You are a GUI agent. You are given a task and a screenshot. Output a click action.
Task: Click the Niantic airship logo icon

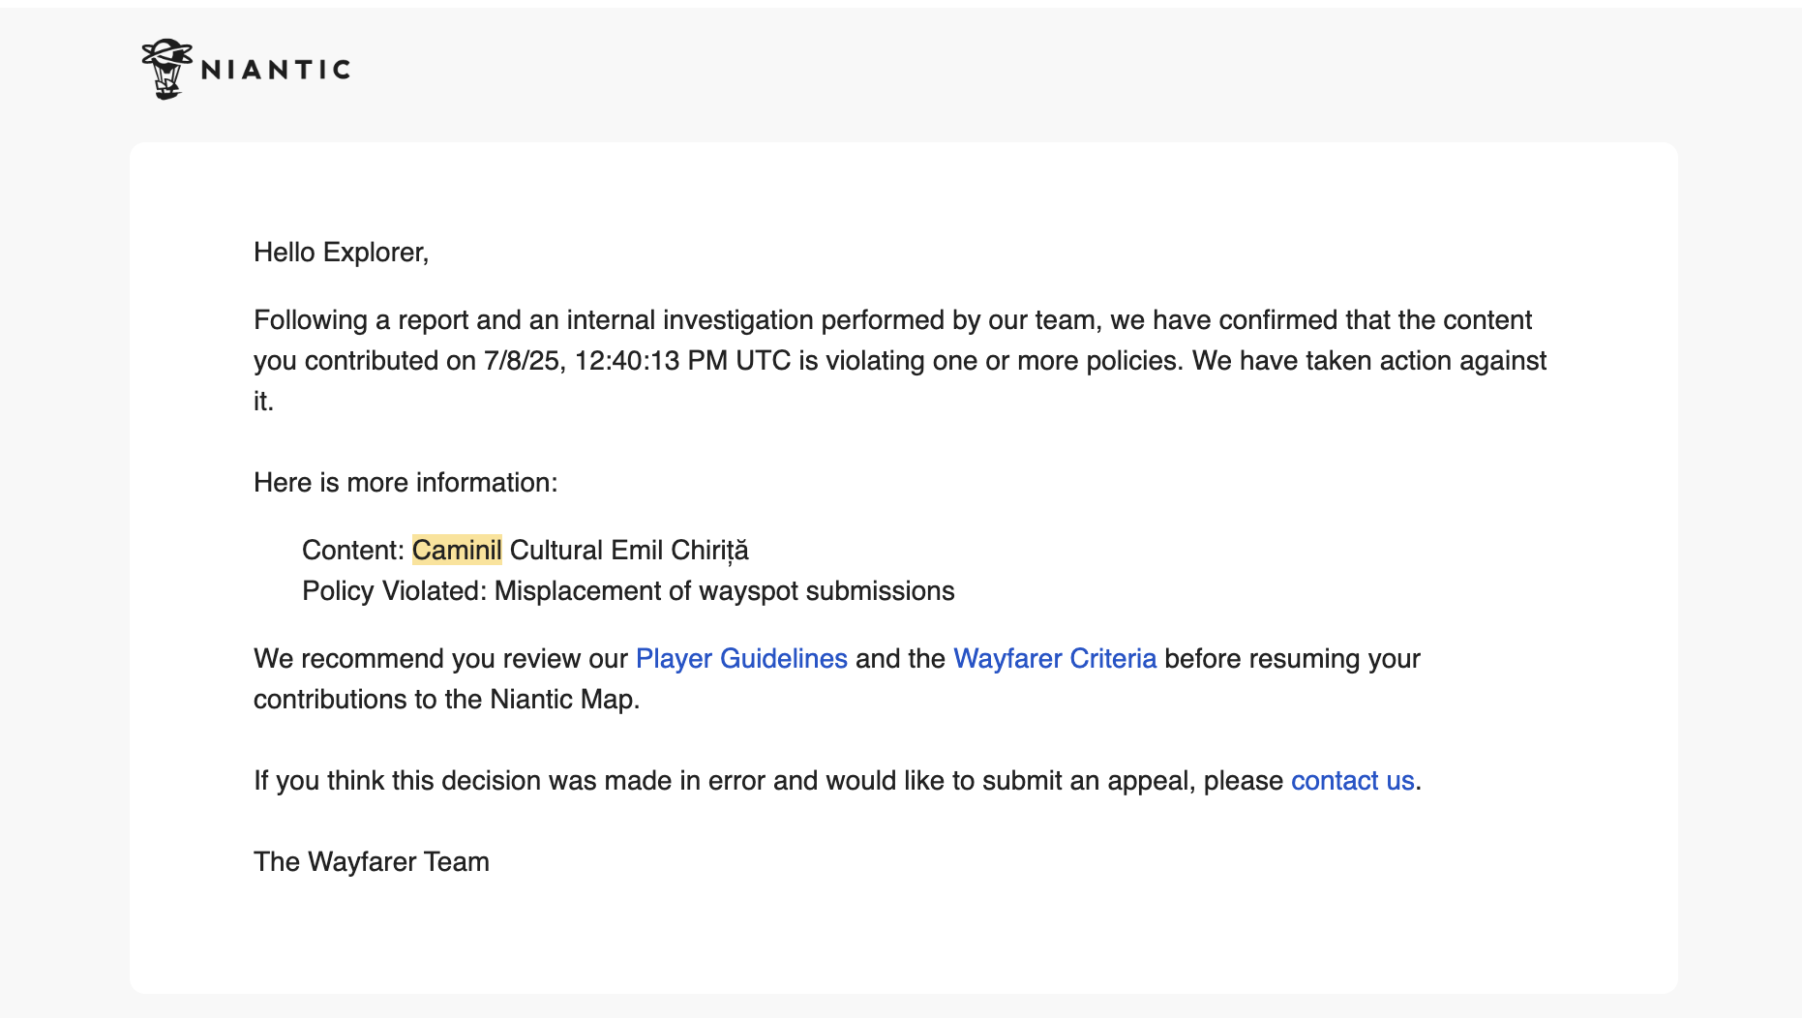[x=165, y=69]
